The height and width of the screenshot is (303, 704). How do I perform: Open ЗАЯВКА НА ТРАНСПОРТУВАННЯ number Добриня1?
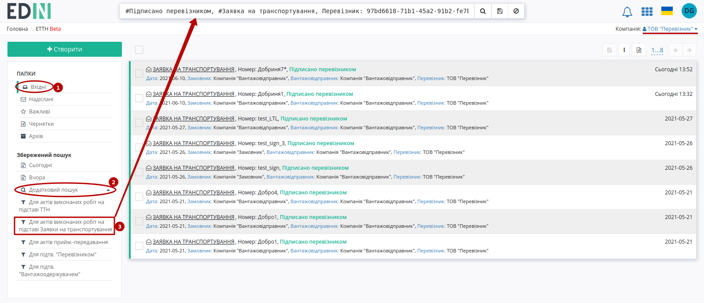pyautogui.click(x=194, y=94)
